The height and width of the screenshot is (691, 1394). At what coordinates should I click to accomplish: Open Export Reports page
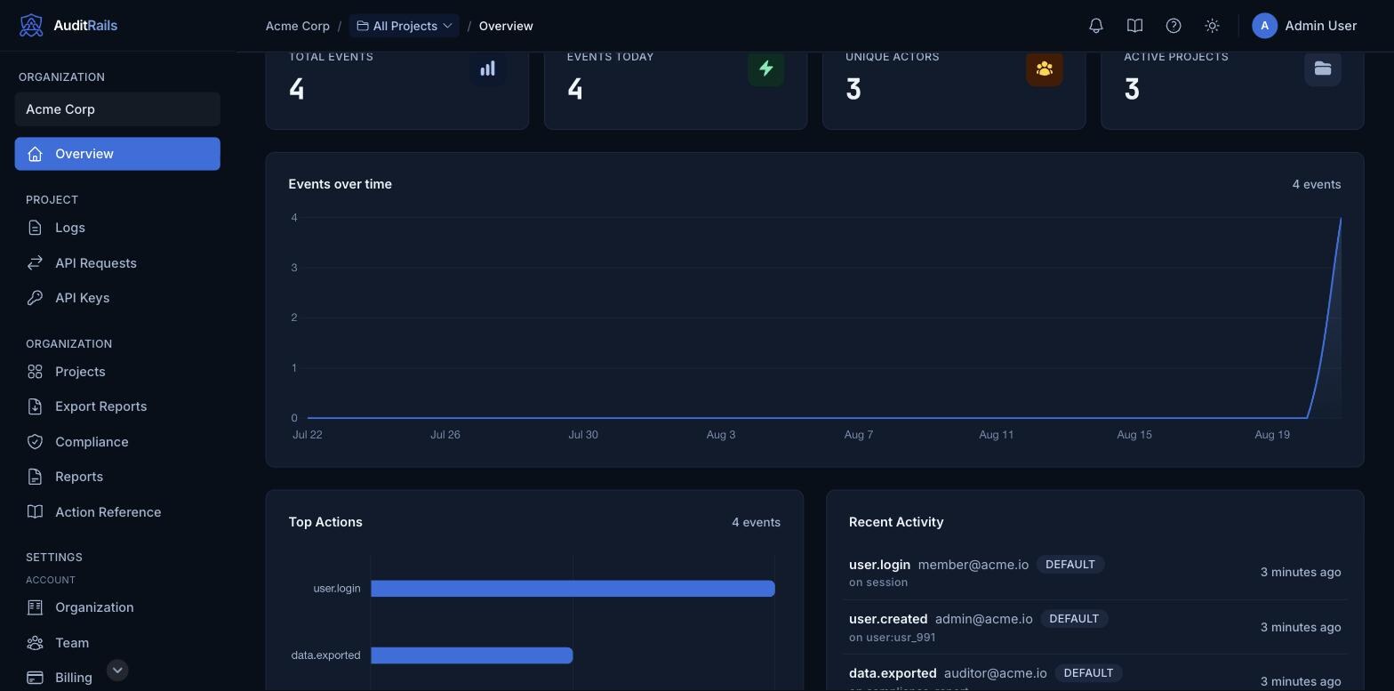[x=117, y=406]
